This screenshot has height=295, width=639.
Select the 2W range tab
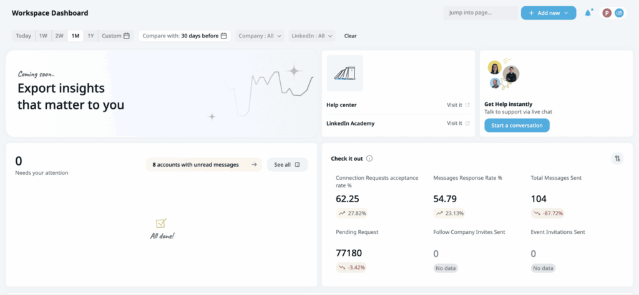pyautogui.click(x=59, y=36)
